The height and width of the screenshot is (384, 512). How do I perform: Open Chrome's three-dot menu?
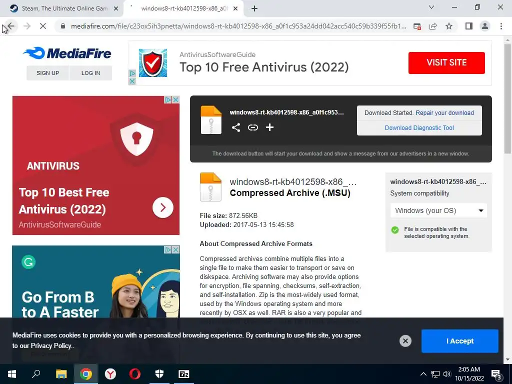point(501,26)
